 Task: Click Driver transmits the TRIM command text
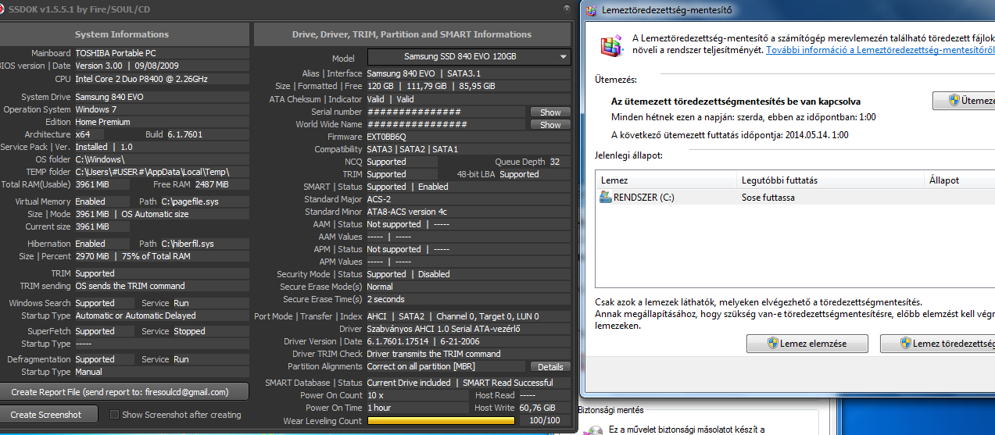[x=434, y=354]
